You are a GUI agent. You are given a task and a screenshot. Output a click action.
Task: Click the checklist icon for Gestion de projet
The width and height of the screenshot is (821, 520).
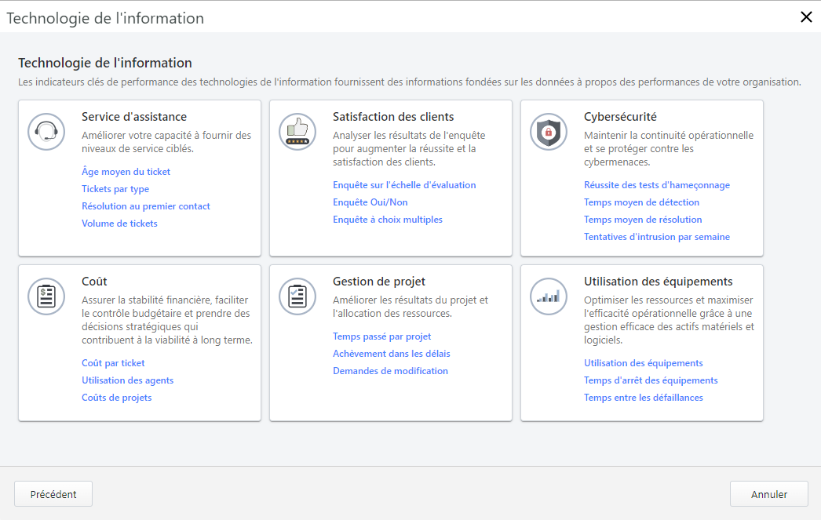[x=297, y=296]
